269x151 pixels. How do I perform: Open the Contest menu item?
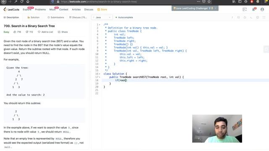(63, 9)
